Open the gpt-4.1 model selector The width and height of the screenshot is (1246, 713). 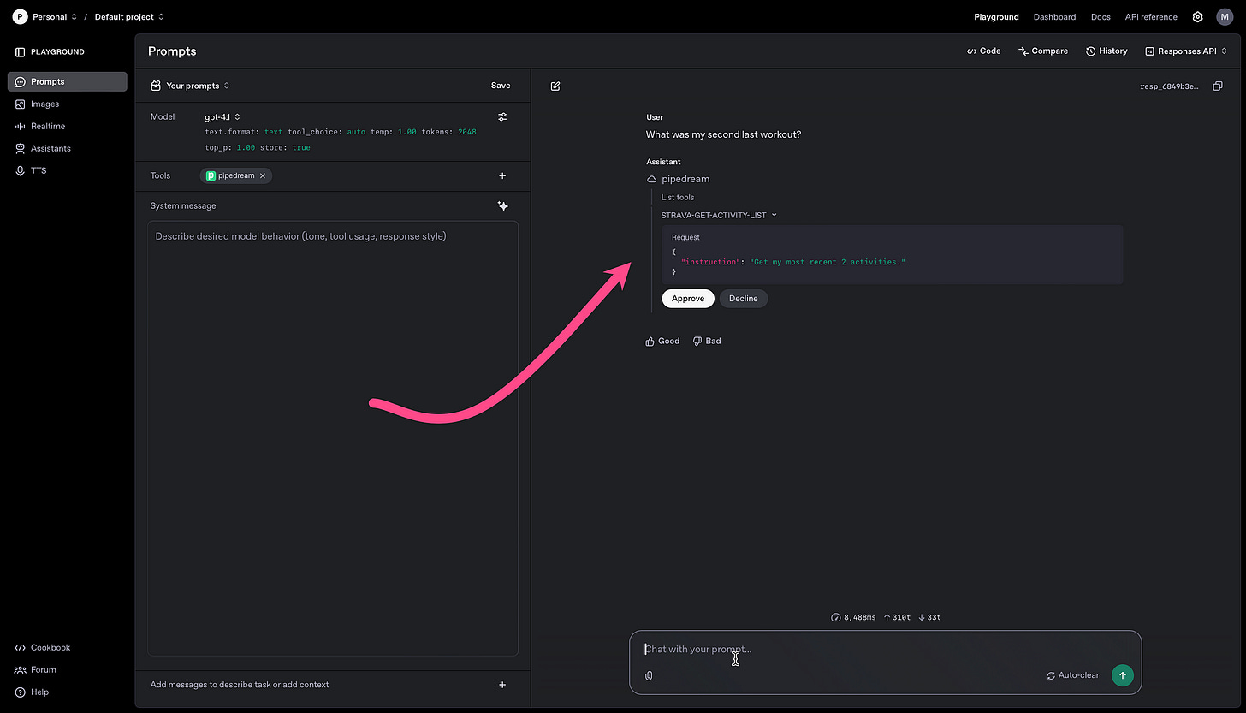point(222,116)
